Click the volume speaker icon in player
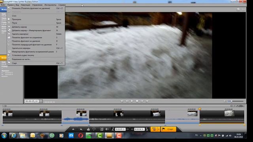253x142 pixels. 225,101
